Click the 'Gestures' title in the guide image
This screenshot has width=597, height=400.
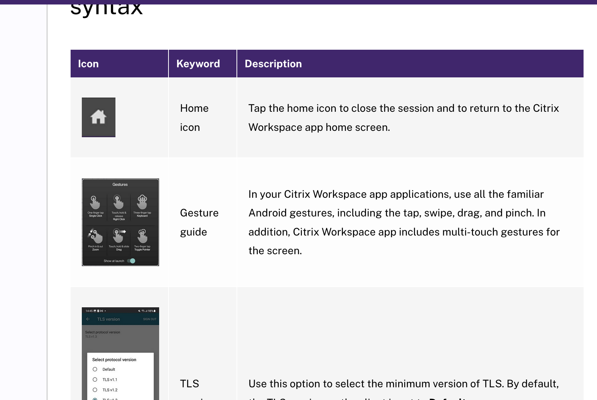pos(120,185)
